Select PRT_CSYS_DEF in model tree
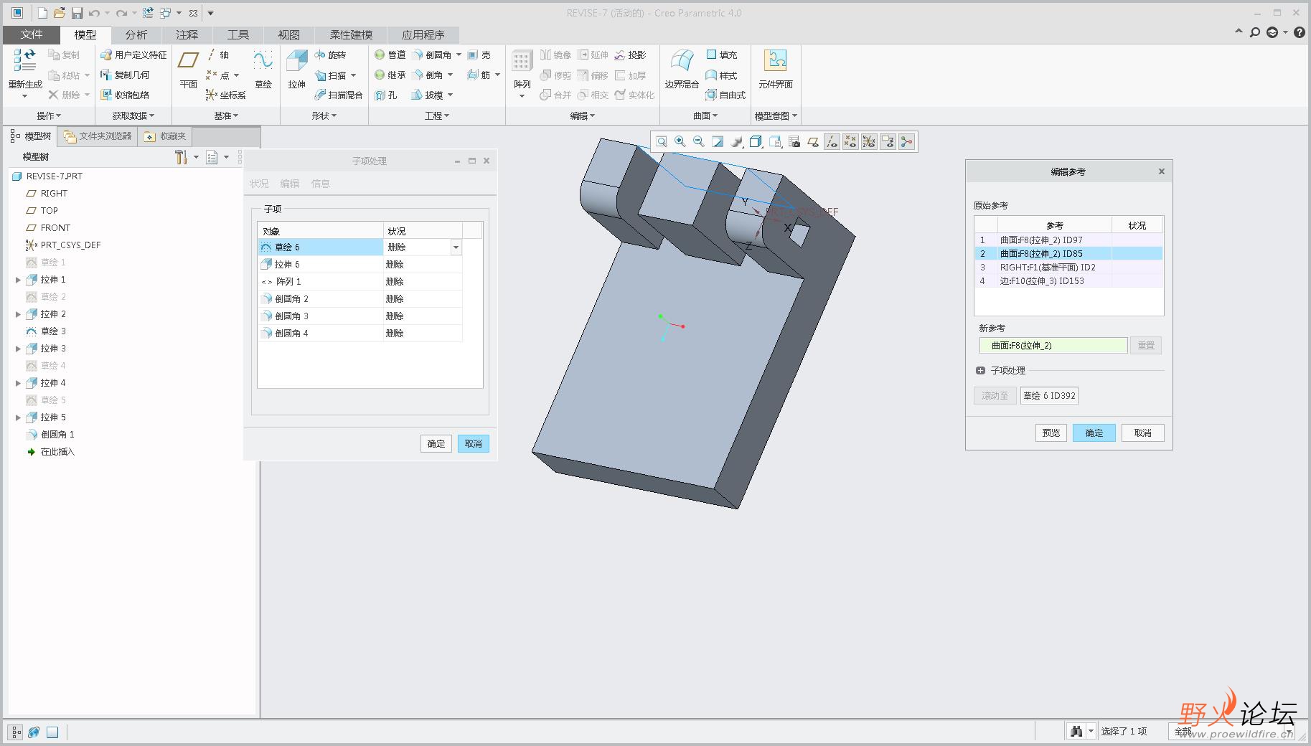The width and height of the screenshot is (1311, 746). pyautogui.click(x=63, y=245)
